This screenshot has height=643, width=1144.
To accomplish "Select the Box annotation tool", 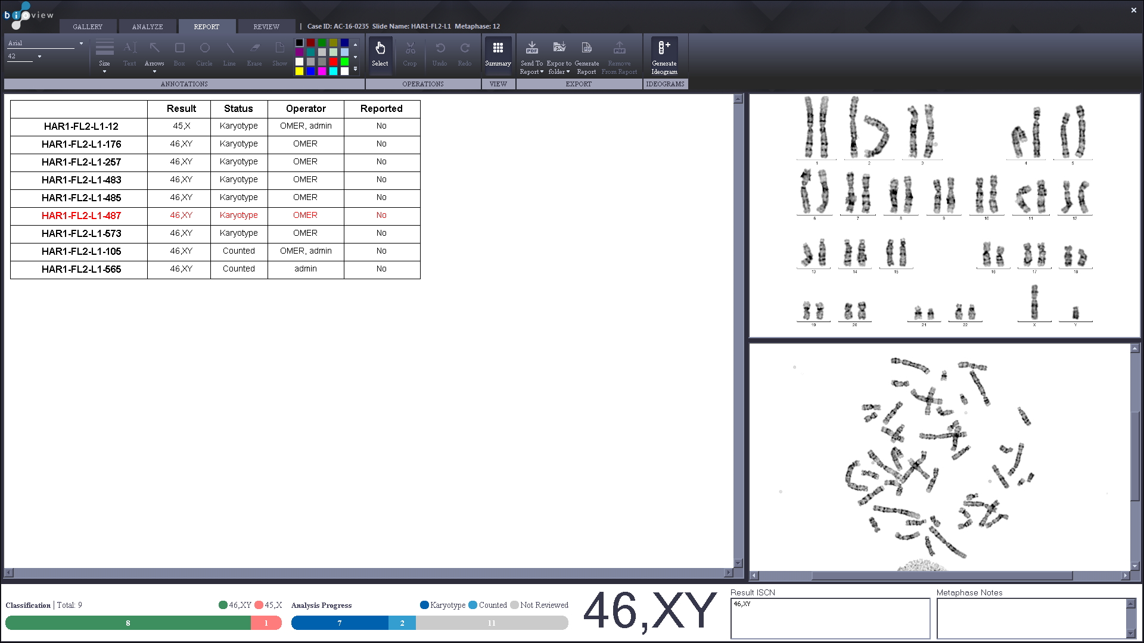I will (x=179, y=54).
